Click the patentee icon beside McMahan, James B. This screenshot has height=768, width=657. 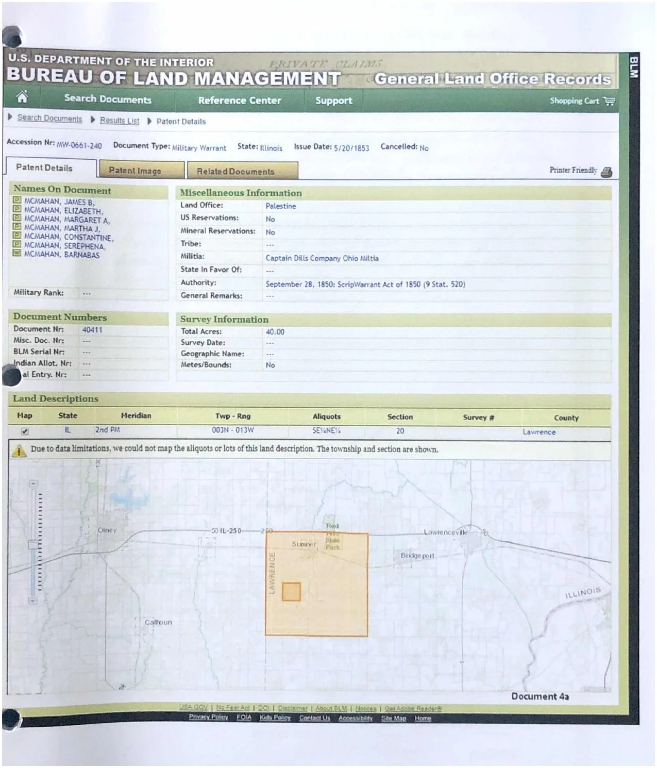pyautogui.click(x=16, y=201)
